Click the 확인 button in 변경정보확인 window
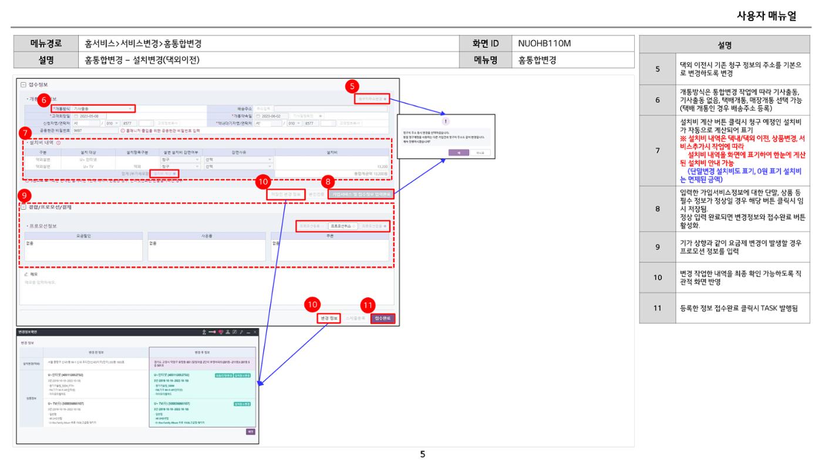 coord(250,431)
